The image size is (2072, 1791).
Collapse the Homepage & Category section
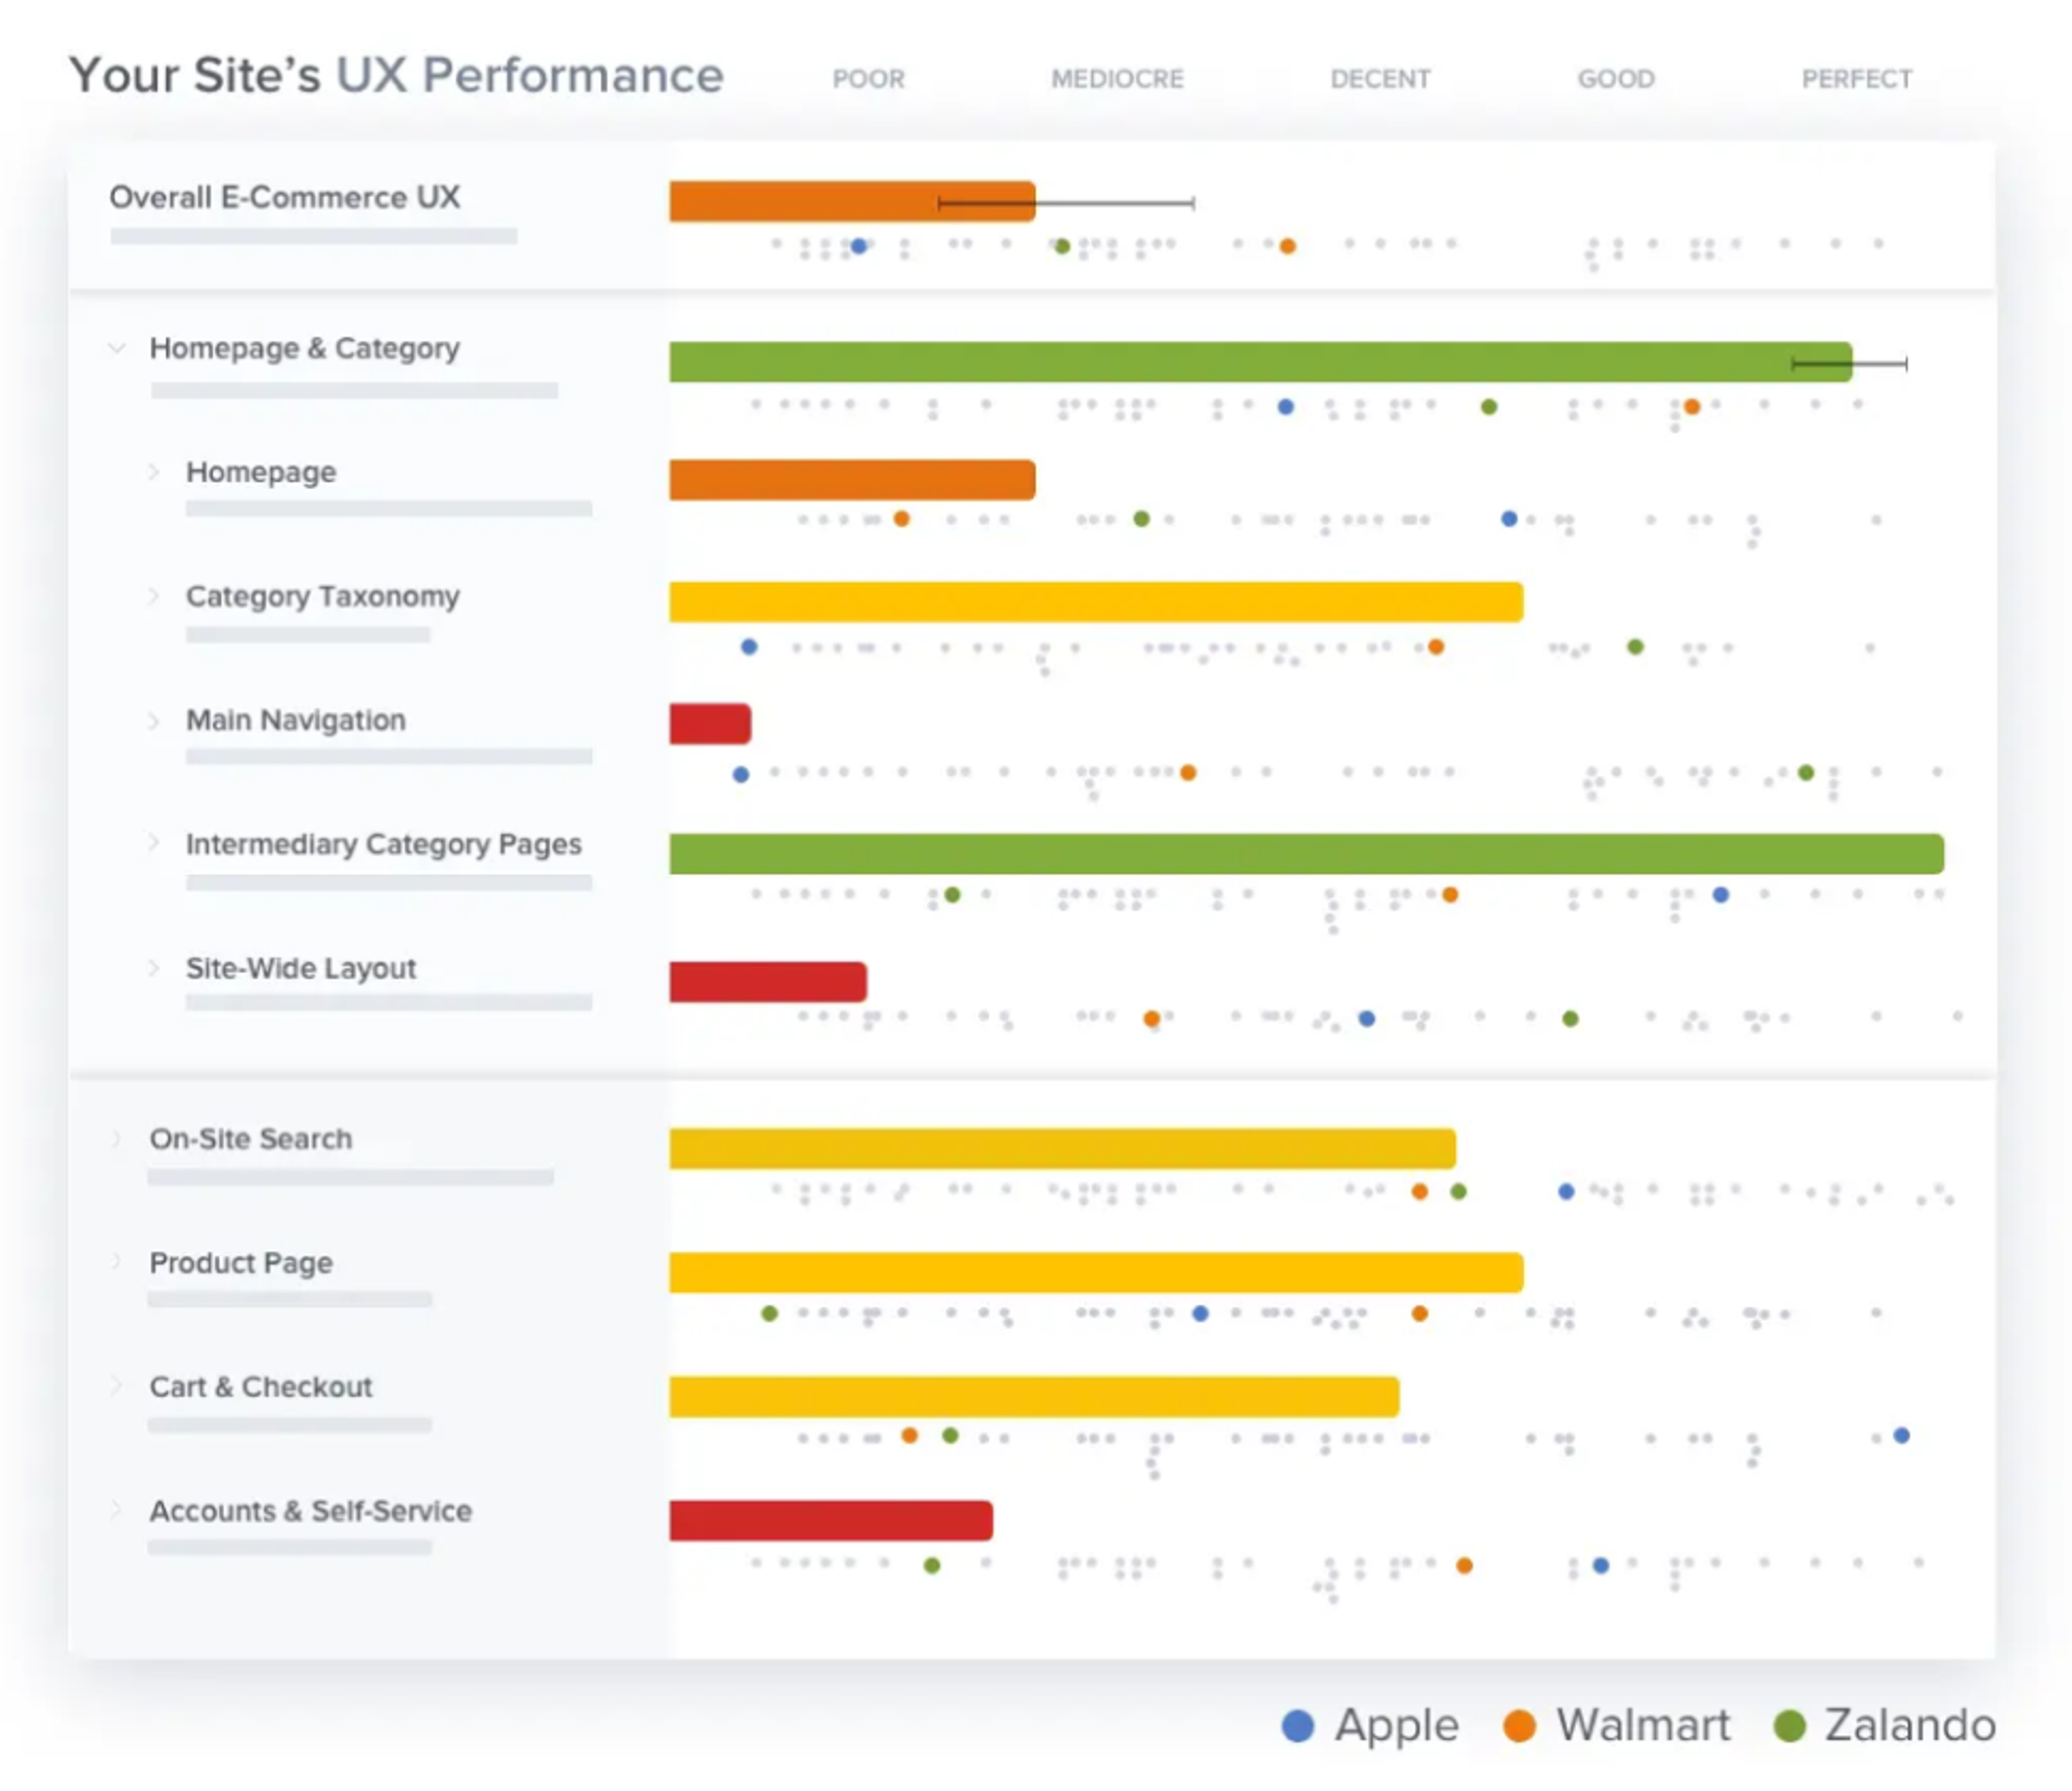117,348
